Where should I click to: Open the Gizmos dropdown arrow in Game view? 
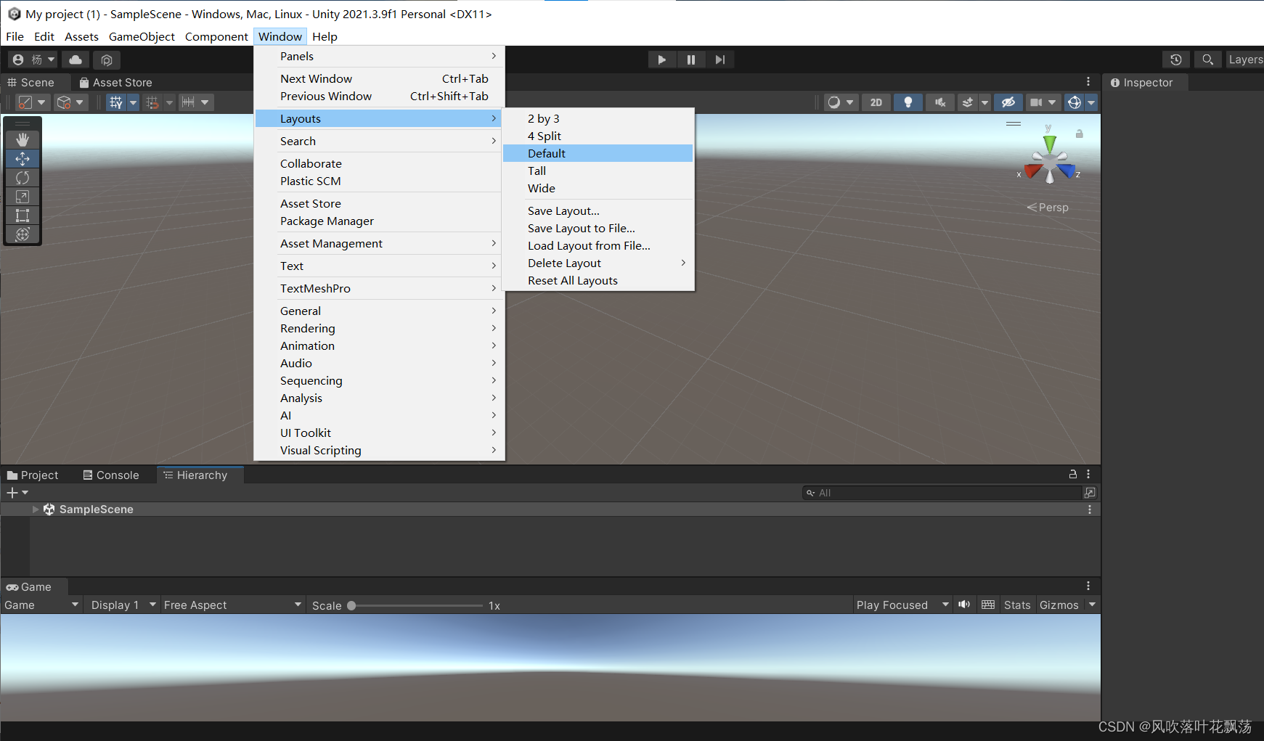[1092, 605]
